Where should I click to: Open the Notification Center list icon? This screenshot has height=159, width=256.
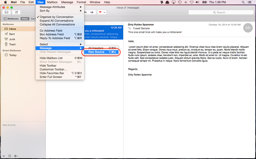[x=250, y=2]
